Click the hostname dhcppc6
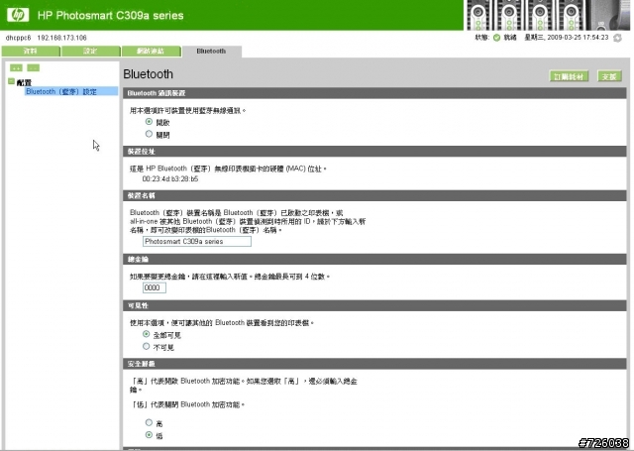Image resolution: width=634 pixels, height=451 pixels. [x=18, y=38]
